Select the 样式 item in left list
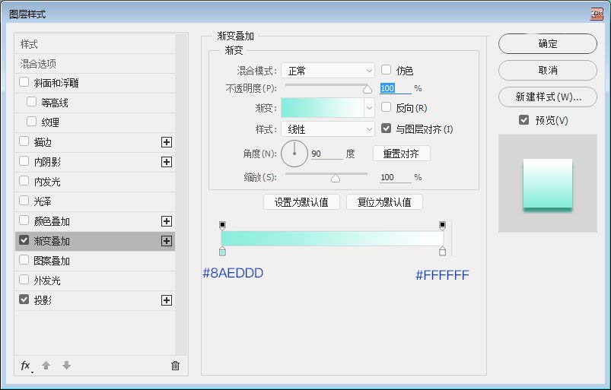 [x=95, y=44]
